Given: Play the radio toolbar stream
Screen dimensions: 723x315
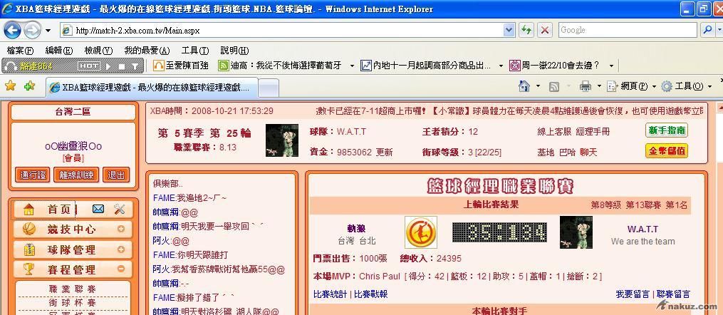Looking at the screenshot, I should pos(109,66).
